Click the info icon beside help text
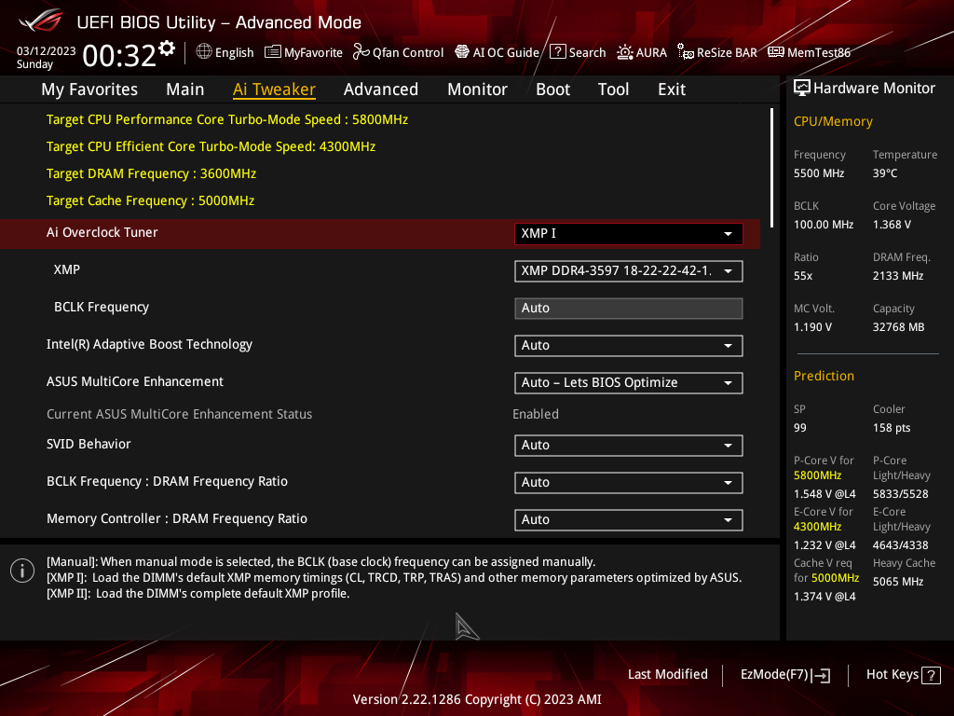This screenshot has width=954, height=716. tap(22, 571)
